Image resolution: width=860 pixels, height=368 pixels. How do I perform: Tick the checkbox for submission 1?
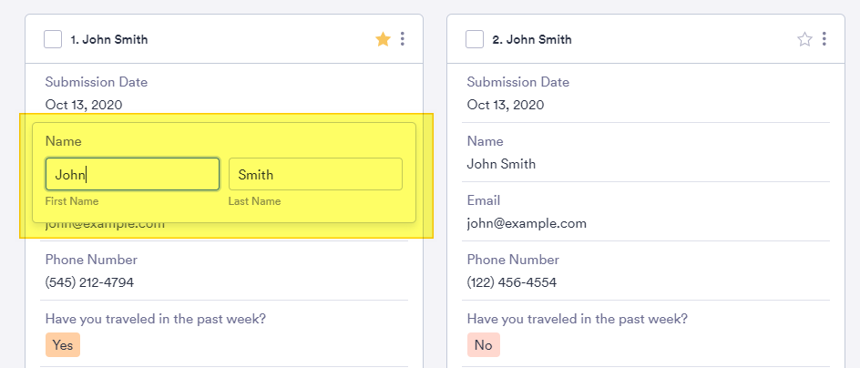point(53,39)
